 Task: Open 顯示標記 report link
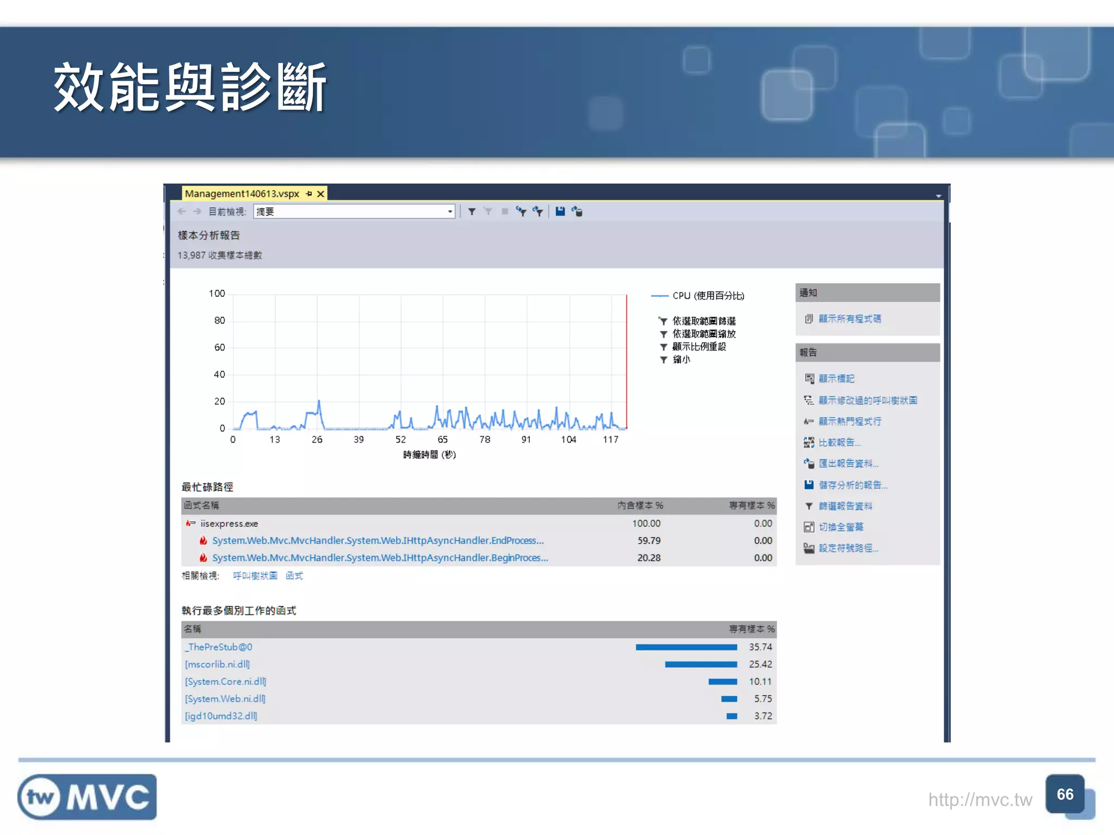pyautogui.click(x=836, y=378)
